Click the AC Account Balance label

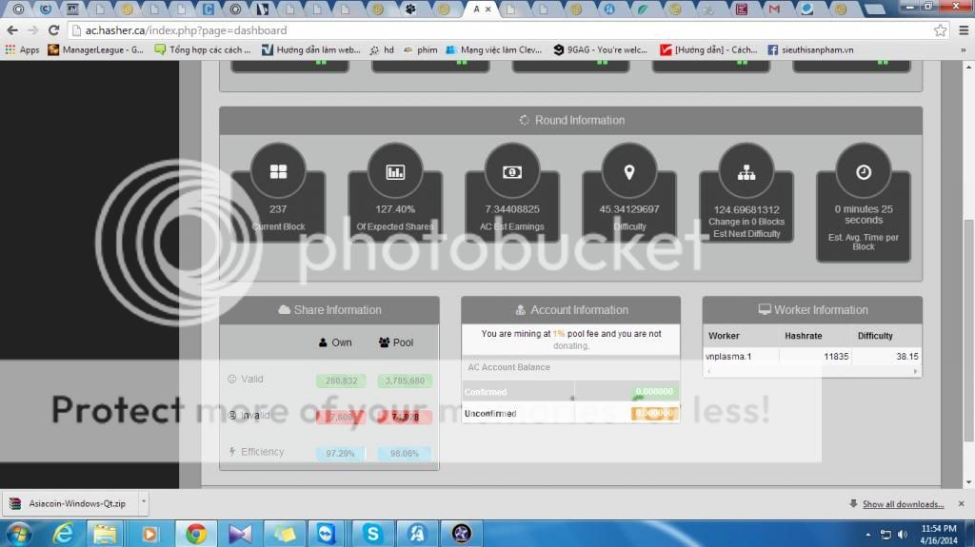[x=508, y=367]
